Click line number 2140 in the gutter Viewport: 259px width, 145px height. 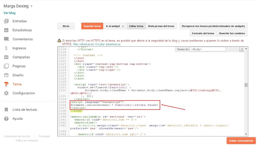[62, 117]
